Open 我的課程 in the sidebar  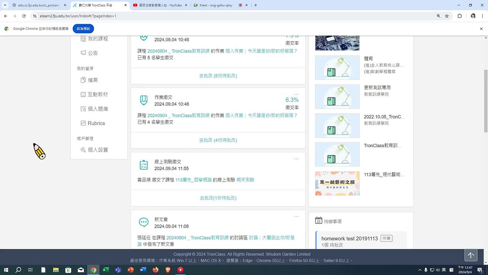point(94,39)
